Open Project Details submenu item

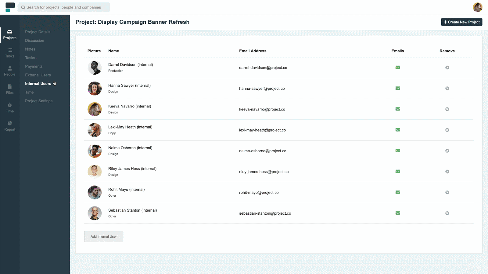38,32
